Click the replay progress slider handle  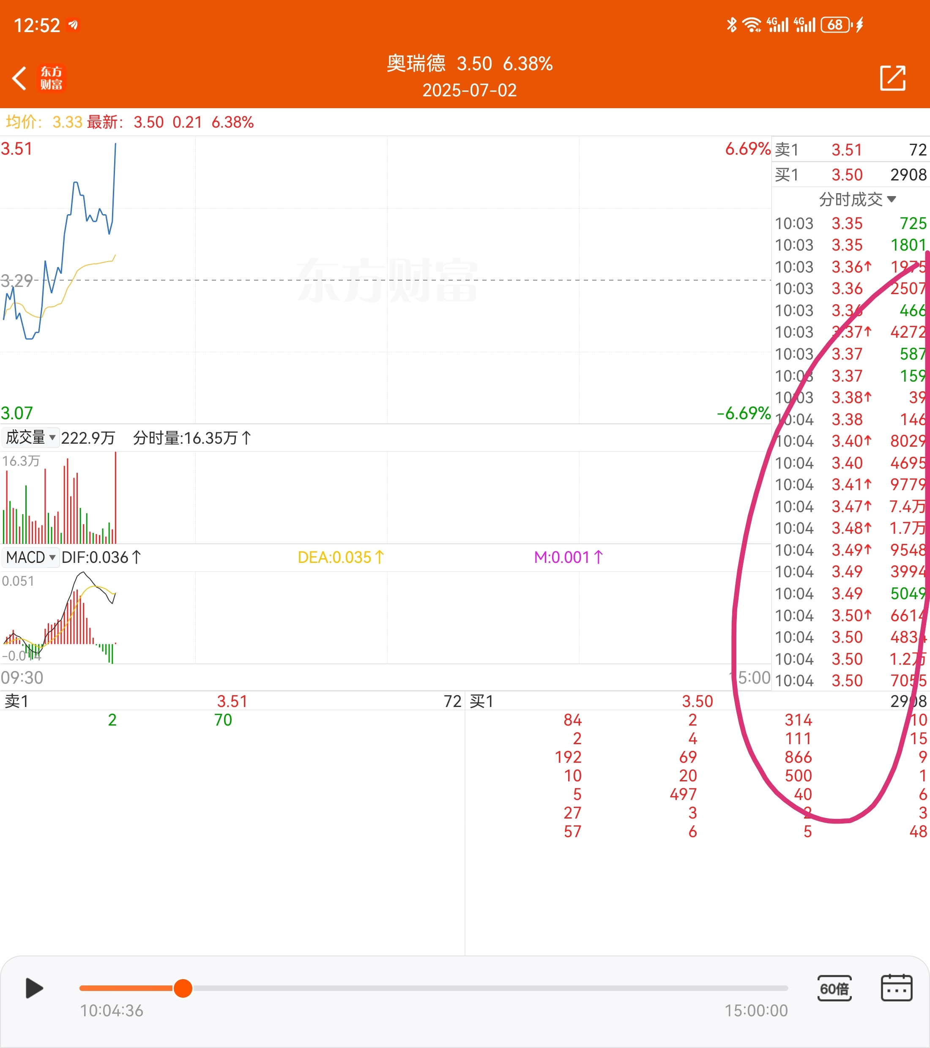(183, 988)
